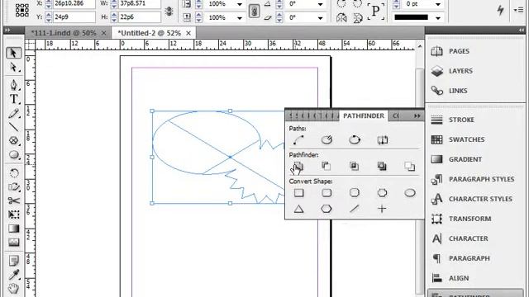Convert shape to rectangle

pyautogui.click(x=298, y=192)
